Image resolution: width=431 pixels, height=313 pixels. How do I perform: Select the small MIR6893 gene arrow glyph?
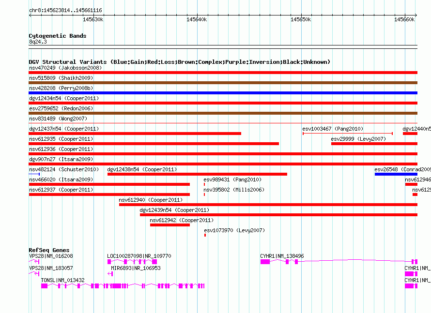coord(110,274)
